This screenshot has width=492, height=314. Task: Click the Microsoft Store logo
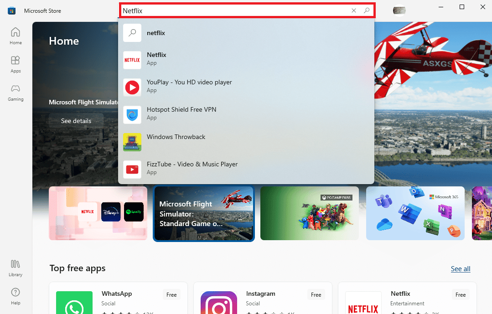[11, 10]
